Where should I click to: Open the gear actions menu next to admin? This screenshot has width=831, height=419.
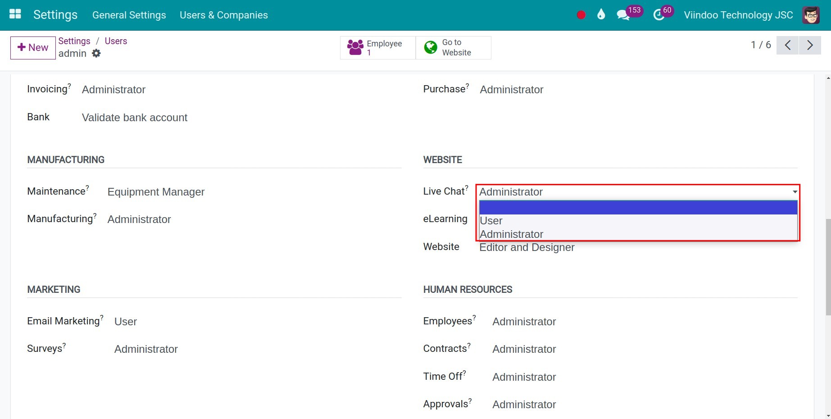point(96,53)
